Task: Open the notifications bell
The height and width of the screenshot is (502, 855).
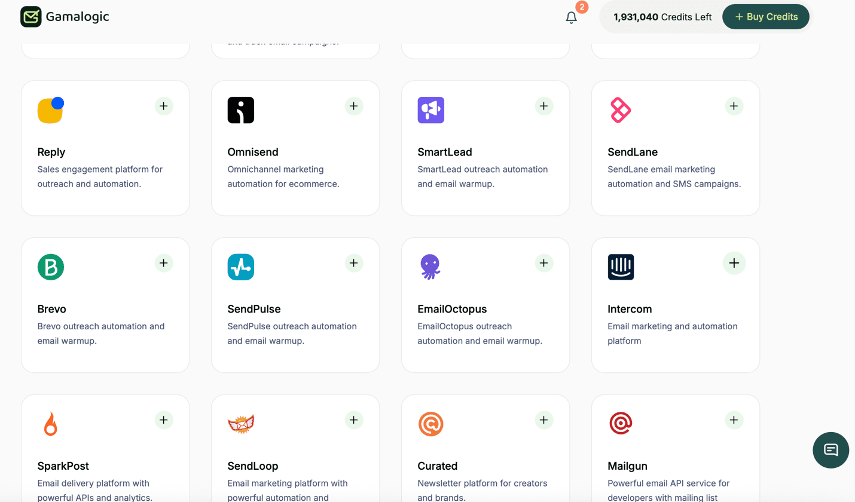Action: click(571, 17)
